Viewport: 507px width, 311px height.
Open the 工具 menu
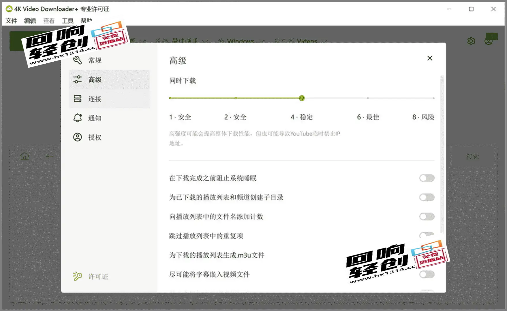click(x=67, y=21)
